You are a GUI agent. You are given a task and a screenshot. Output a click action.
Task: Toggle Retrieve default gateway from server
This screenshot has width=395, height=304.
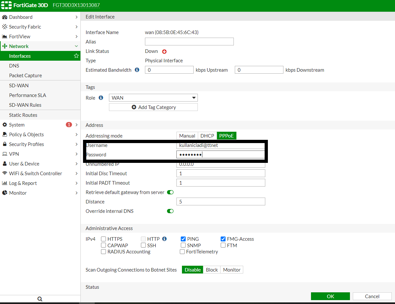click(x=170, y=192)
